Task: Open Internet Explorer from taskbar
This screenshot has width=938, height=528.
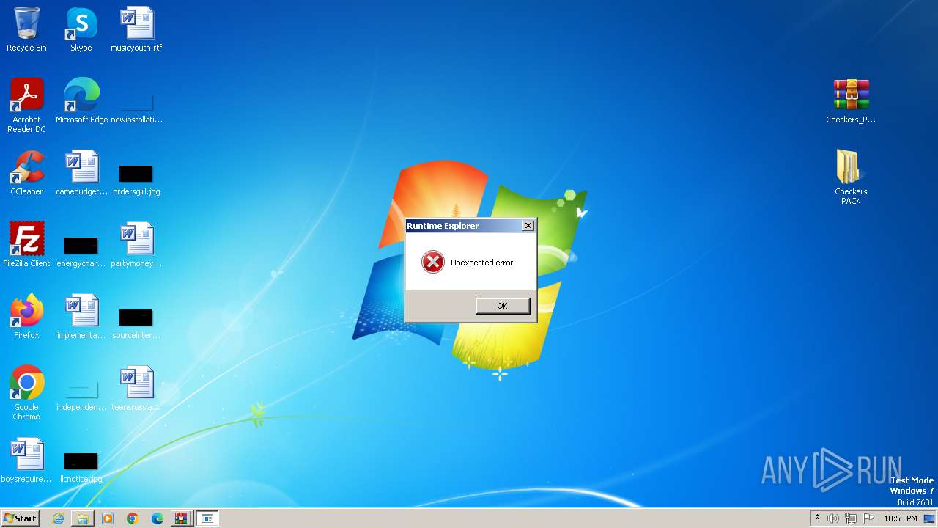Action: [58, 518]
